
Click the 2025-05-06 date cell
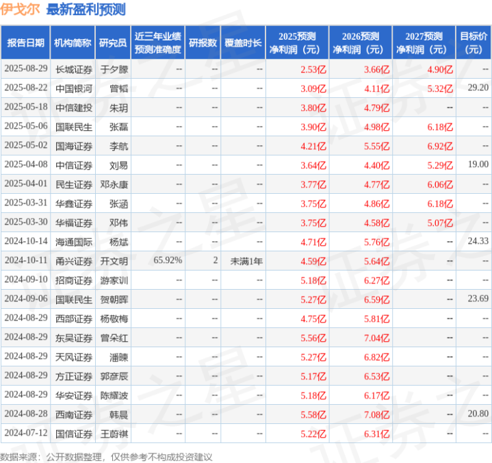[26, 126]
